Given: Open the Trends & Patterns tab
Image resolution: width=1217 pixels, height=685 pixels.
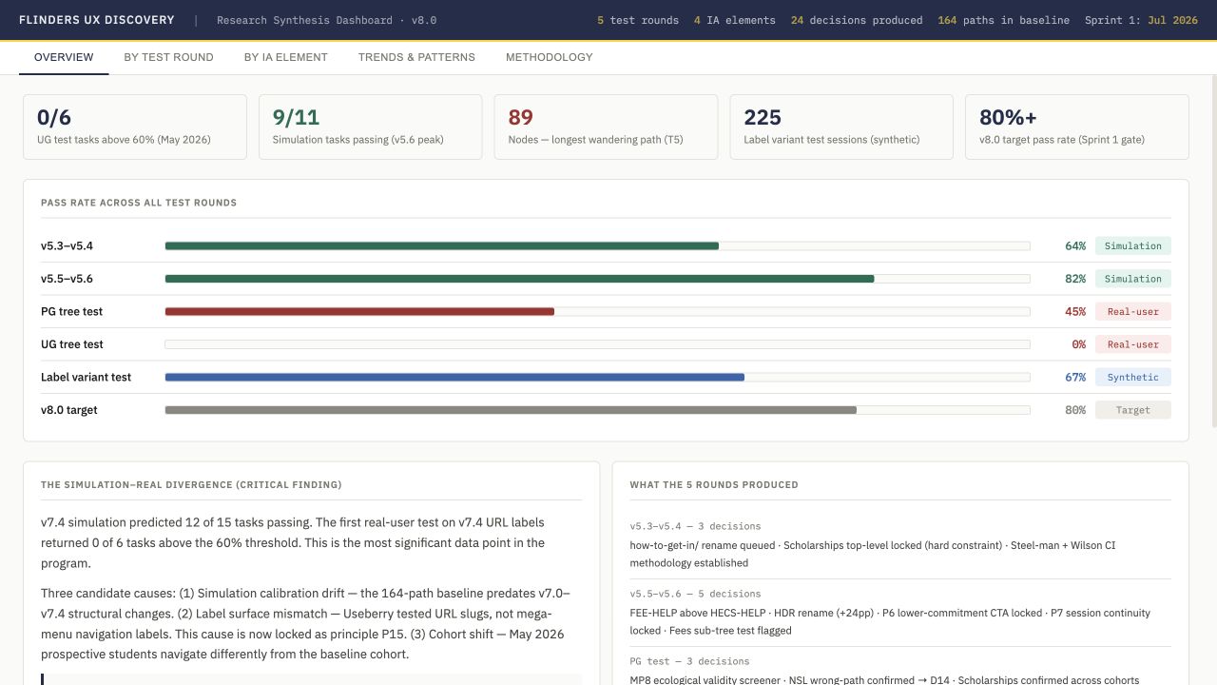Looking at the screenshot, I should 416,57.
